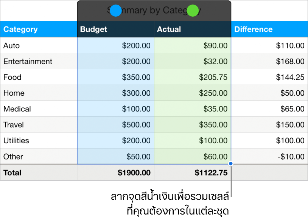Select the blue selection handle circle
308x221 pixels.
click(116, 11)
